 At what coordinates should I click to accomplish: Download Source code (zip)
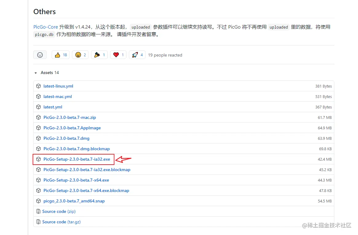click(x=59, y=212)
